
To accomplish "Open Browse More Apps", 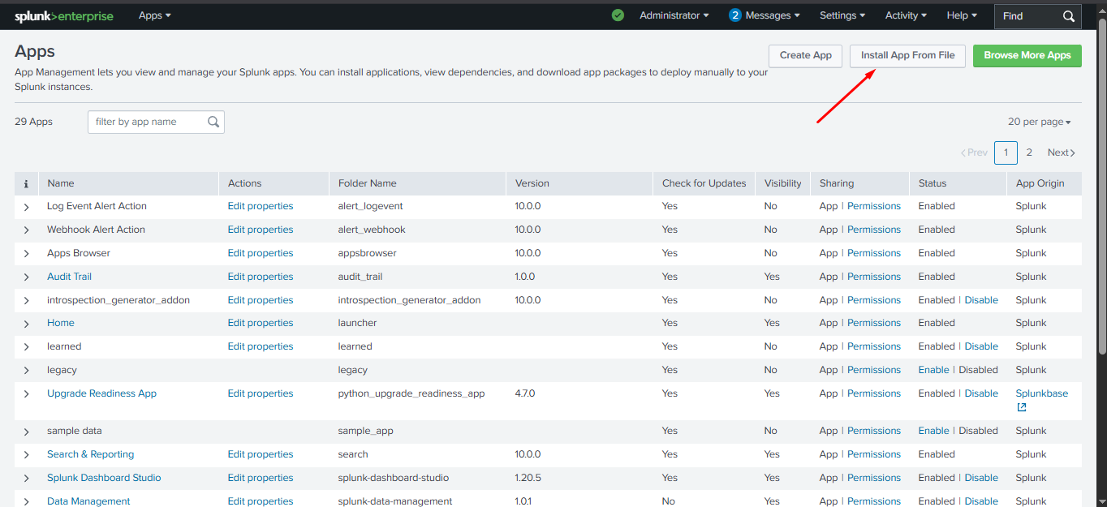I will point(1027,56).
